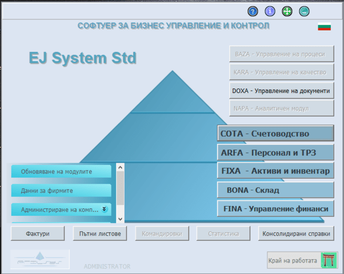Open BONA - Склад module
This screenshot has height=274, width=344.
point(275,190)
